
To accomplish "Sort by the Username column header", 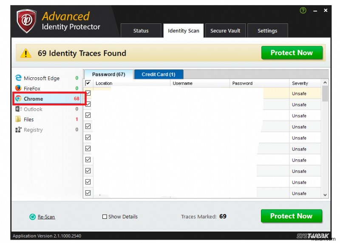I will click(x=200, y=83).
